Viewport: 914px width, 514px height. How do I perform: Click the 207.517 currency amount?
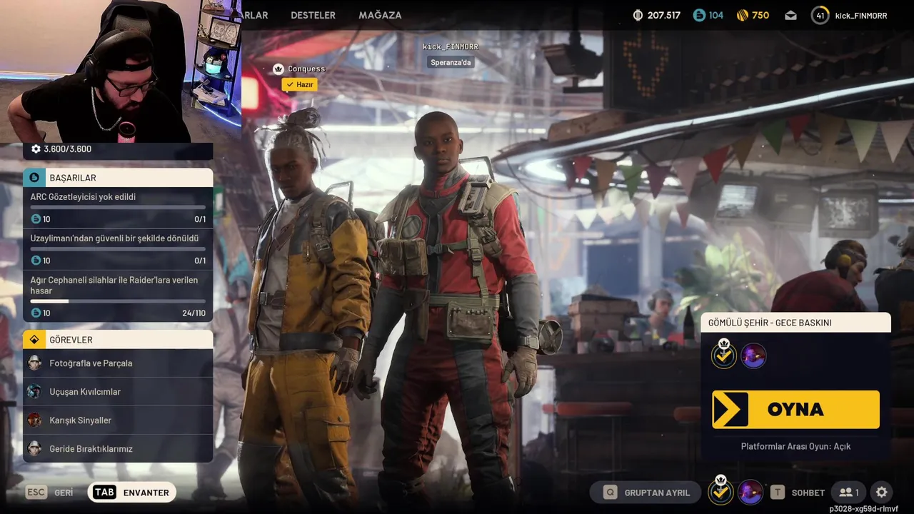(664, 15)
